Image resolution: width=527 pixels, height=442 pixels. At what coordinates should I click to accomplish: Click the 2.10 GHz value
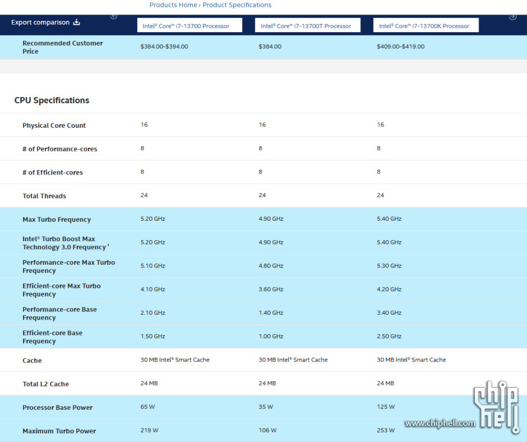click(153, 313)
